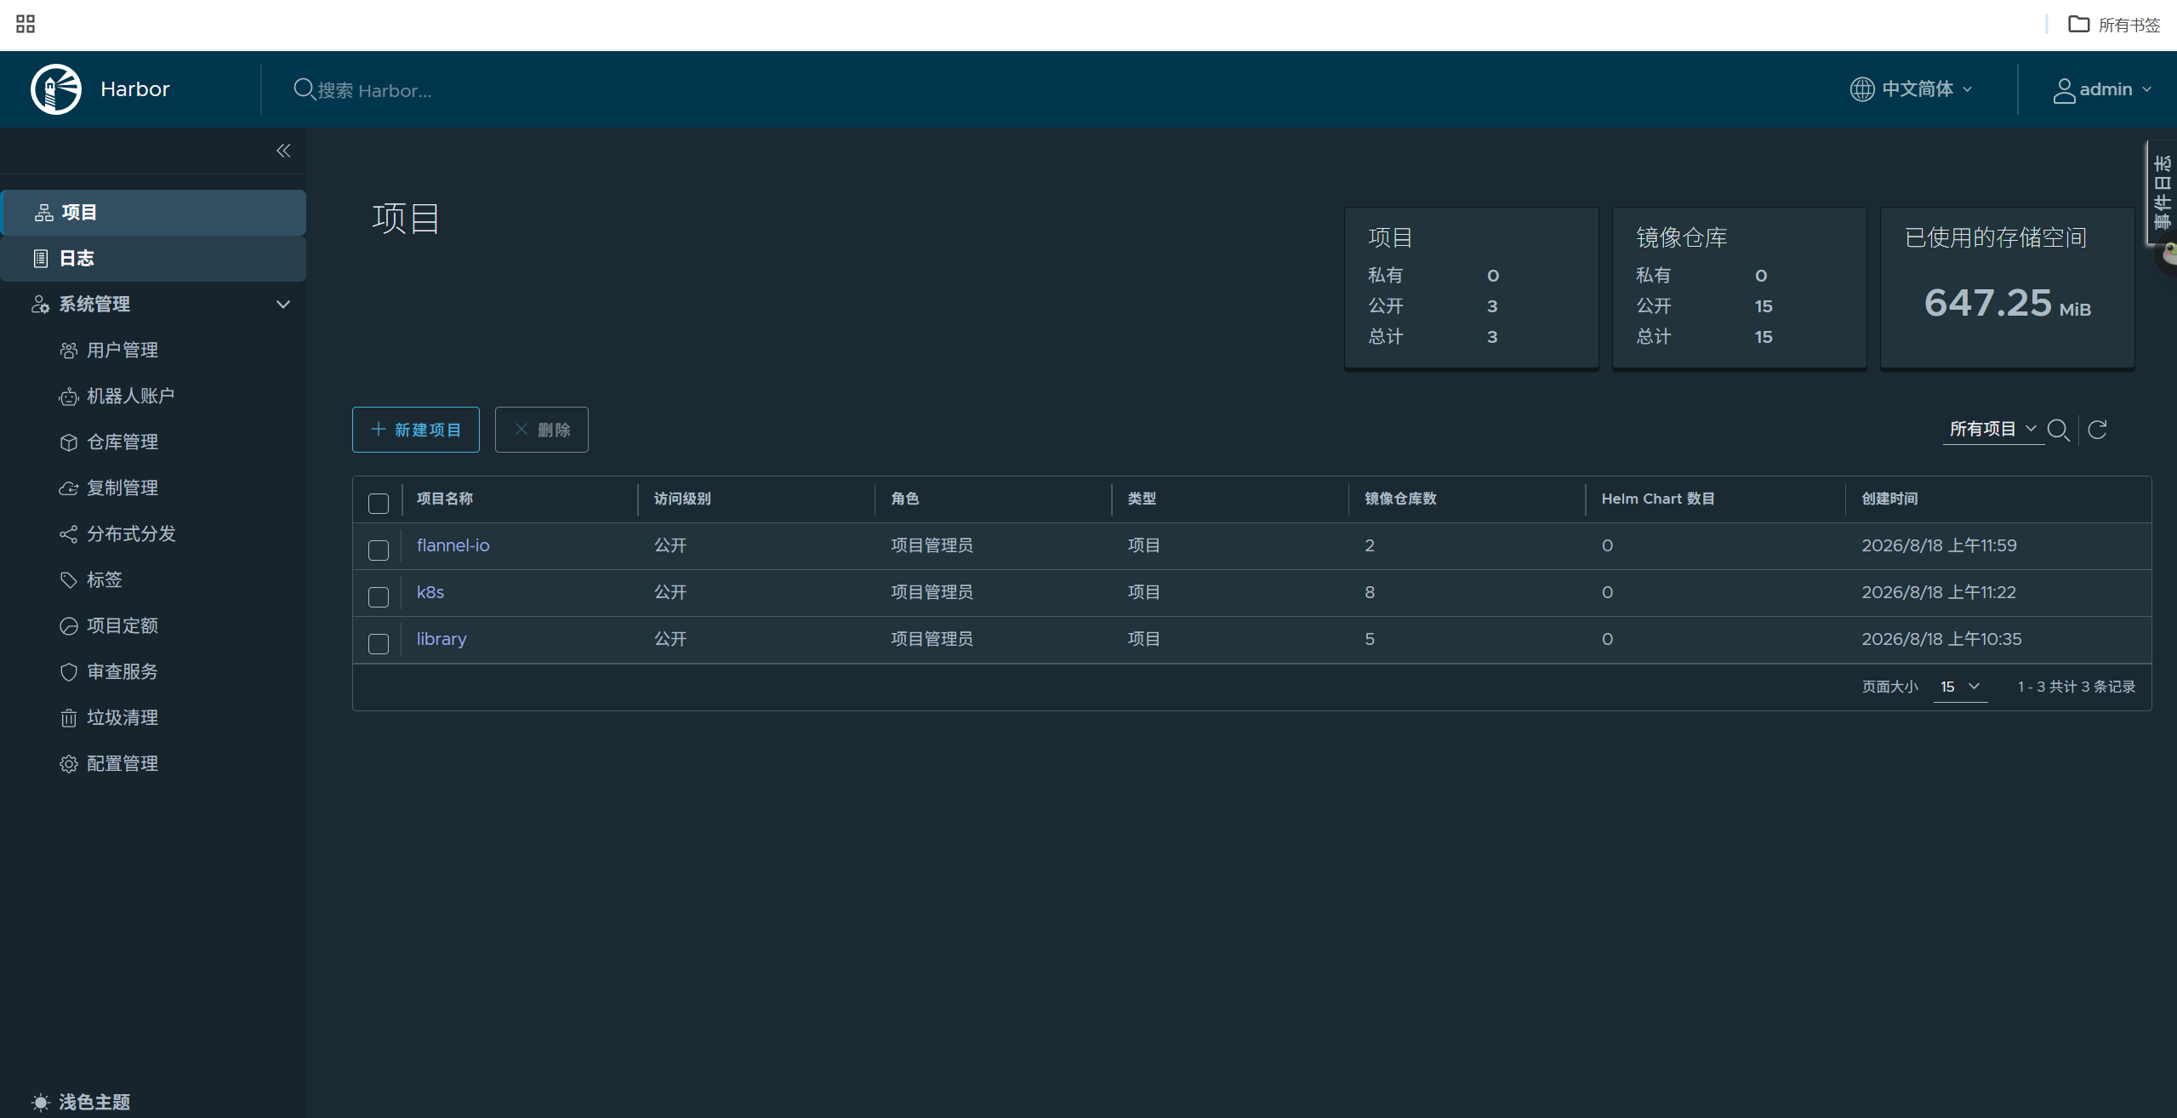Click the 删除 button
The image size is (2177, 1118).
point(542,430)
